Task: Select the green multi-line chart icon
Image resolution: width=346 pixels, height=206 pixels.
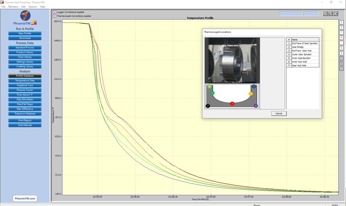Action: tap(331, 13)
